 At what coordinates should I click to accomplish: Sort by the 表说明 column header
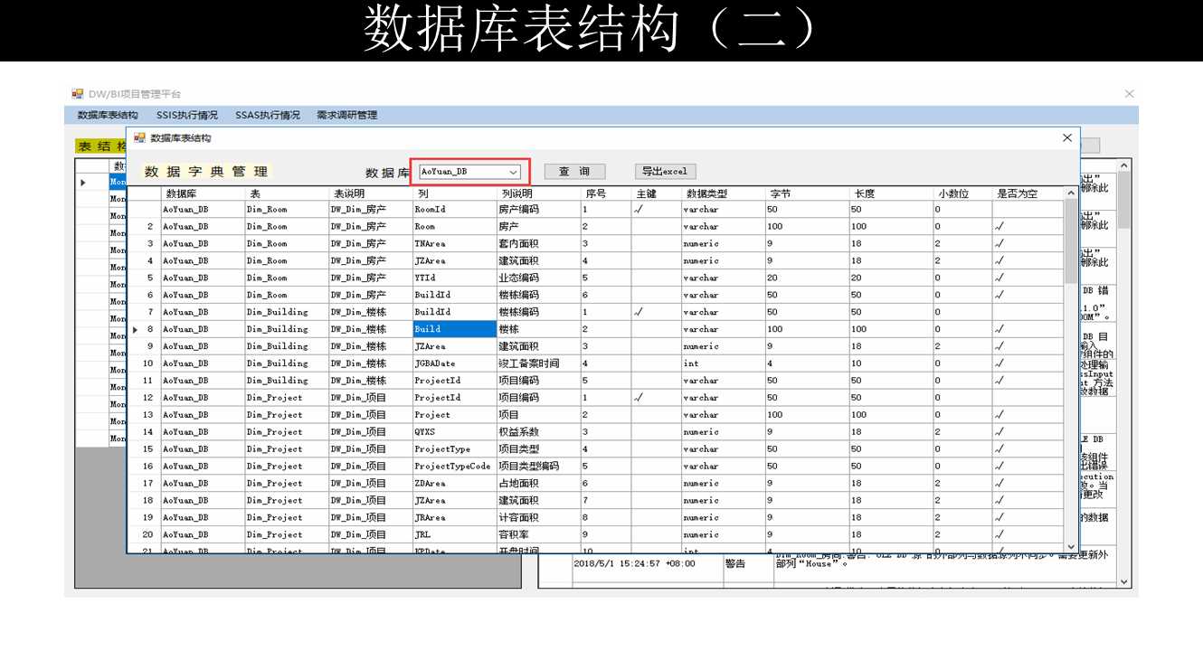pos(370,193)
